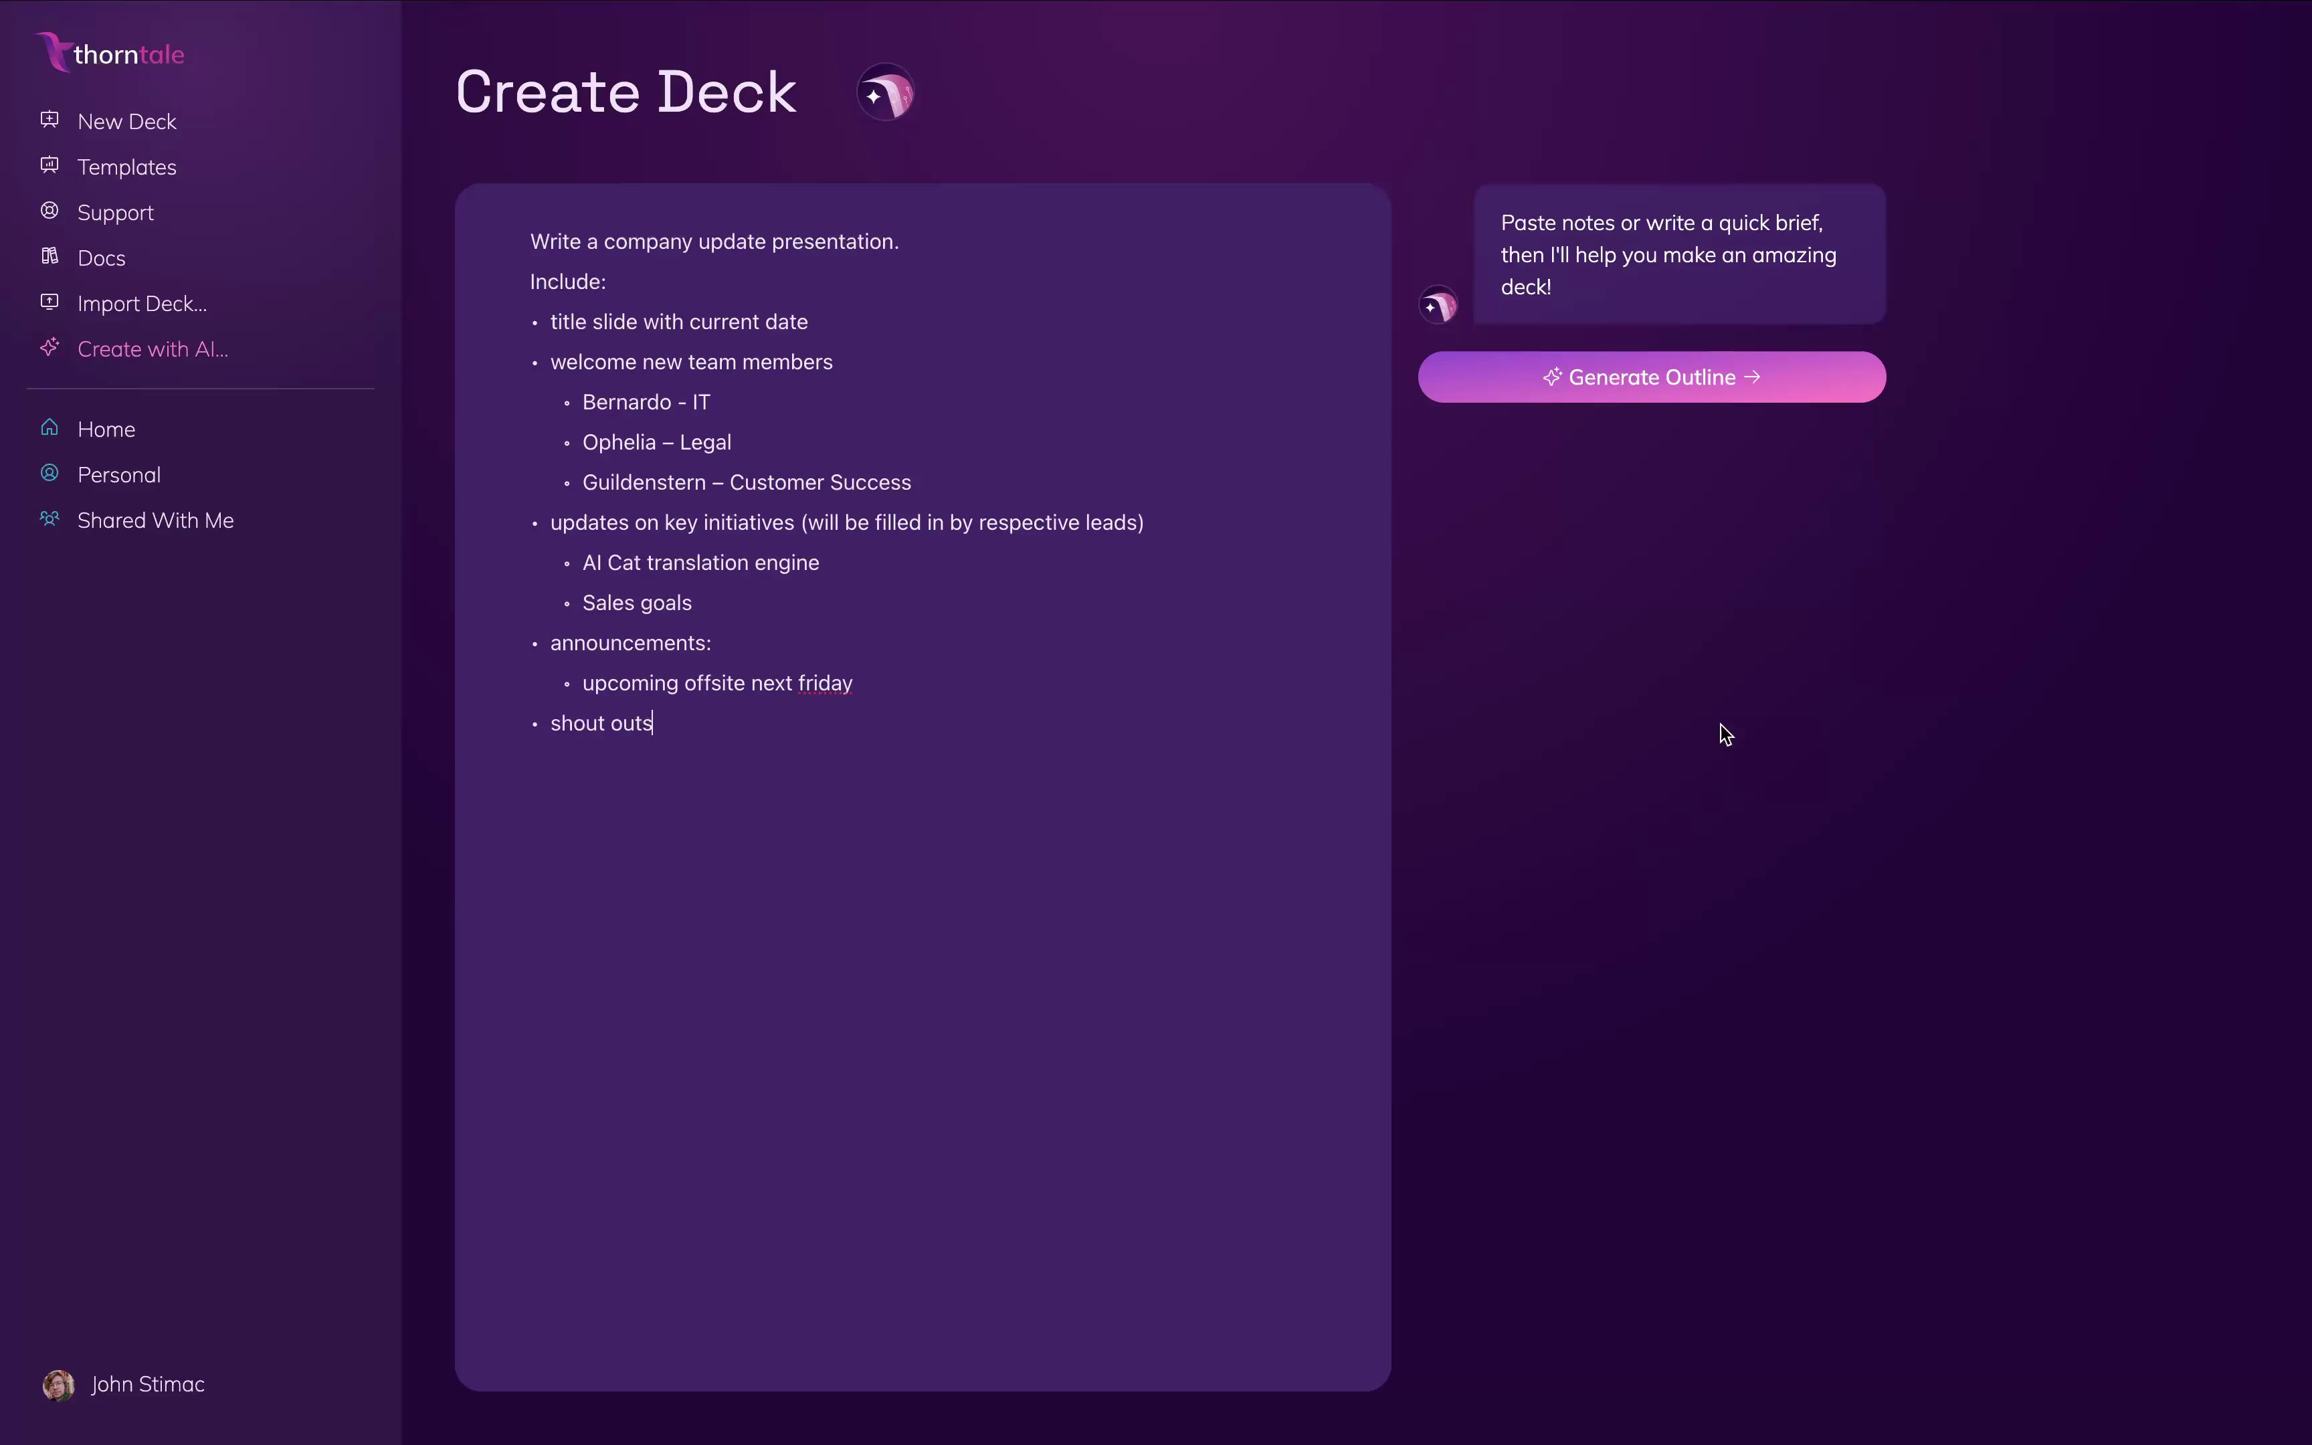
Task: Open the Templates menu item
Action: click(127, 167)
